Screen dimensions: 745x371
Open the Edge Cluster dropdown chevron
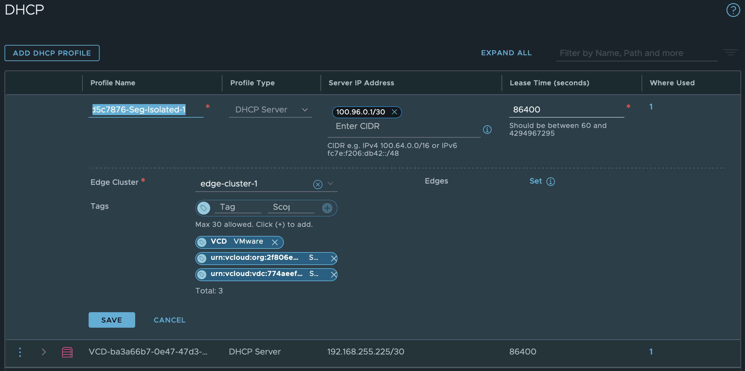(x=330, y=184)
